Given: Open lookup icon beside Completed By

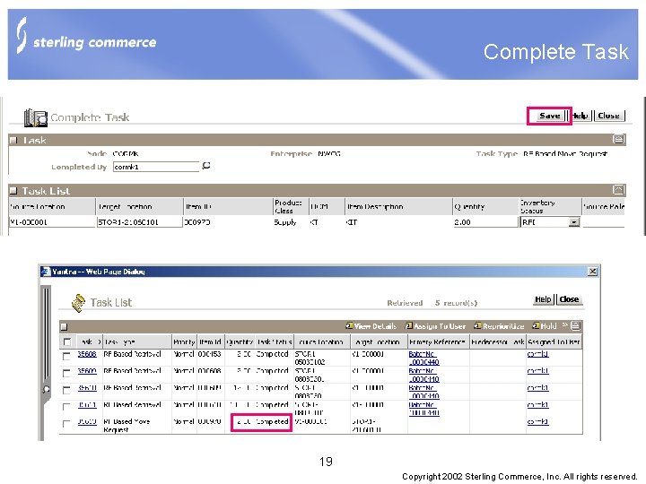Looking at the screenshot, I should click(x=206, y=166).
